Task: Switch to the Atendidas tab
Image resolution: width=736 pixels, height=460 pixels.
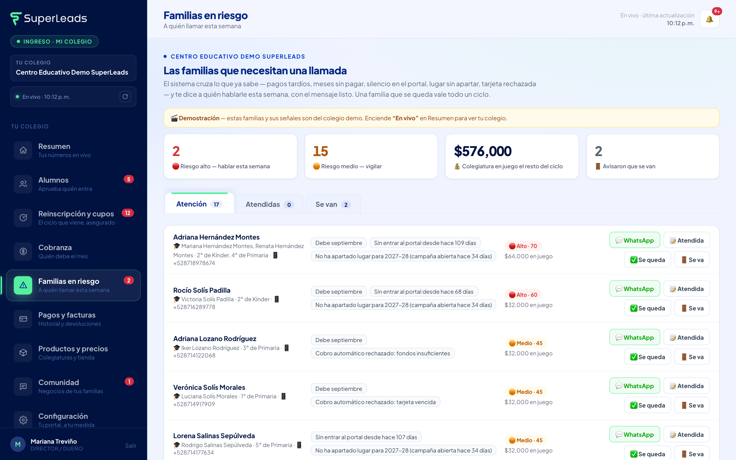Action: (270, 204)
